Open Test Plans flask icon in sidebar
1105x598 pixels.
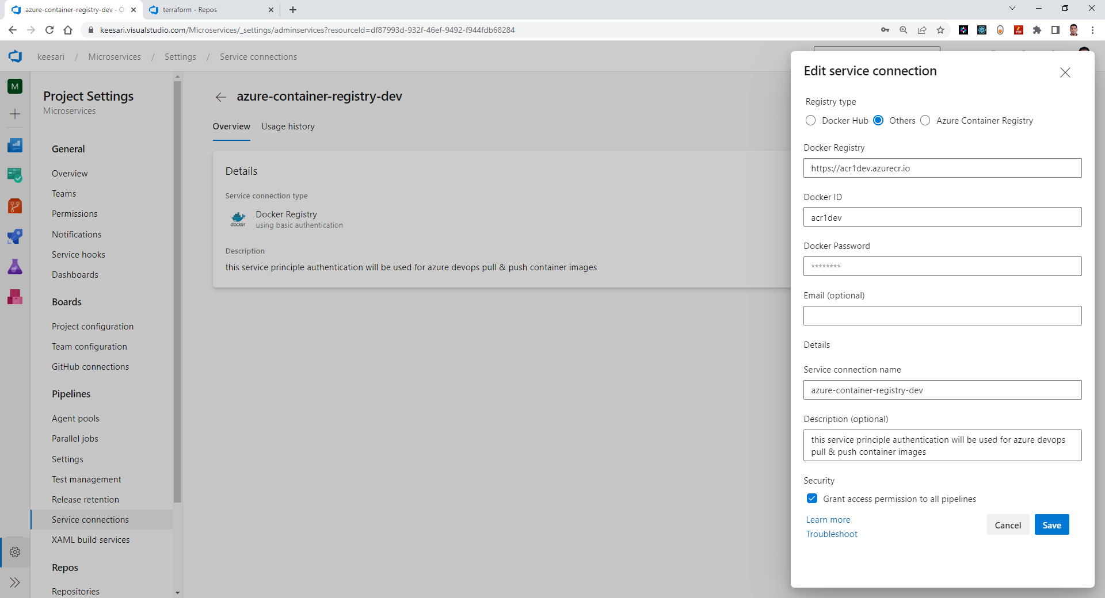[x=15, y=267]
